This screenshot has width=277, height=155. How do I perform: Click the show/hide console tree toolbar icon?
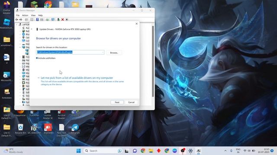tap(26, 19)
